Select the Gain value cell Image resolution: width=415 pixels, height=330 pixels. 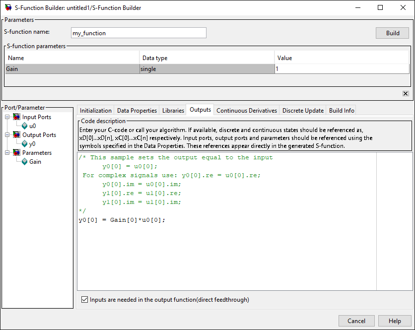coord(342,69)
